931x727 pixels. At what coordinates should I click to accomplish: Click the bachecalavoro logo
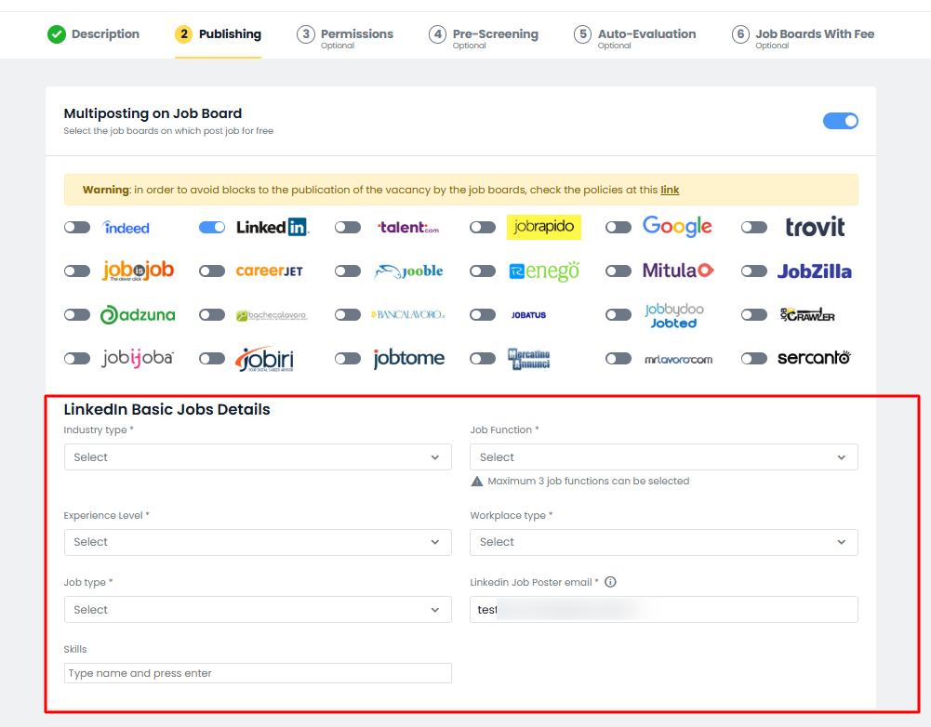(272, 315)
